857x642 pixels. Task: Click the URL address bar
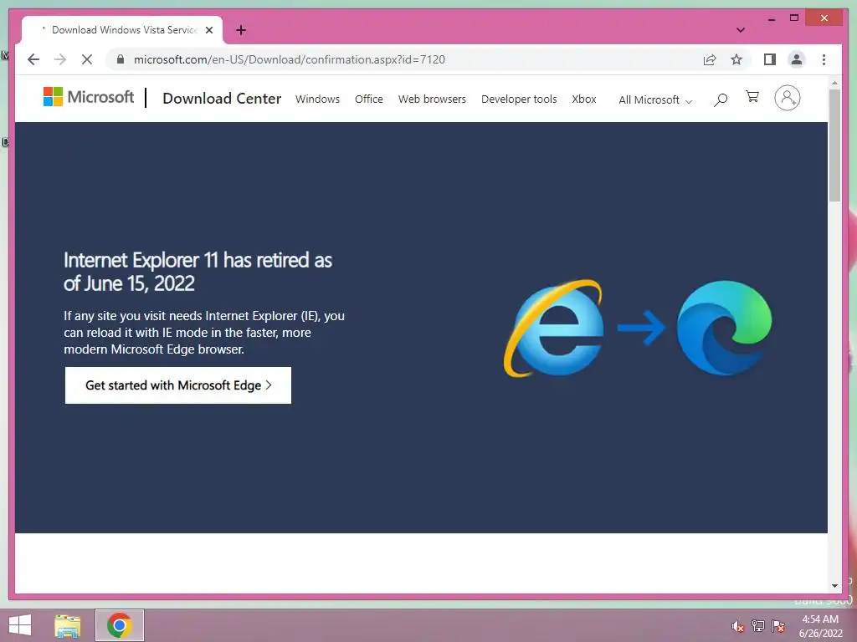[404, 59]
